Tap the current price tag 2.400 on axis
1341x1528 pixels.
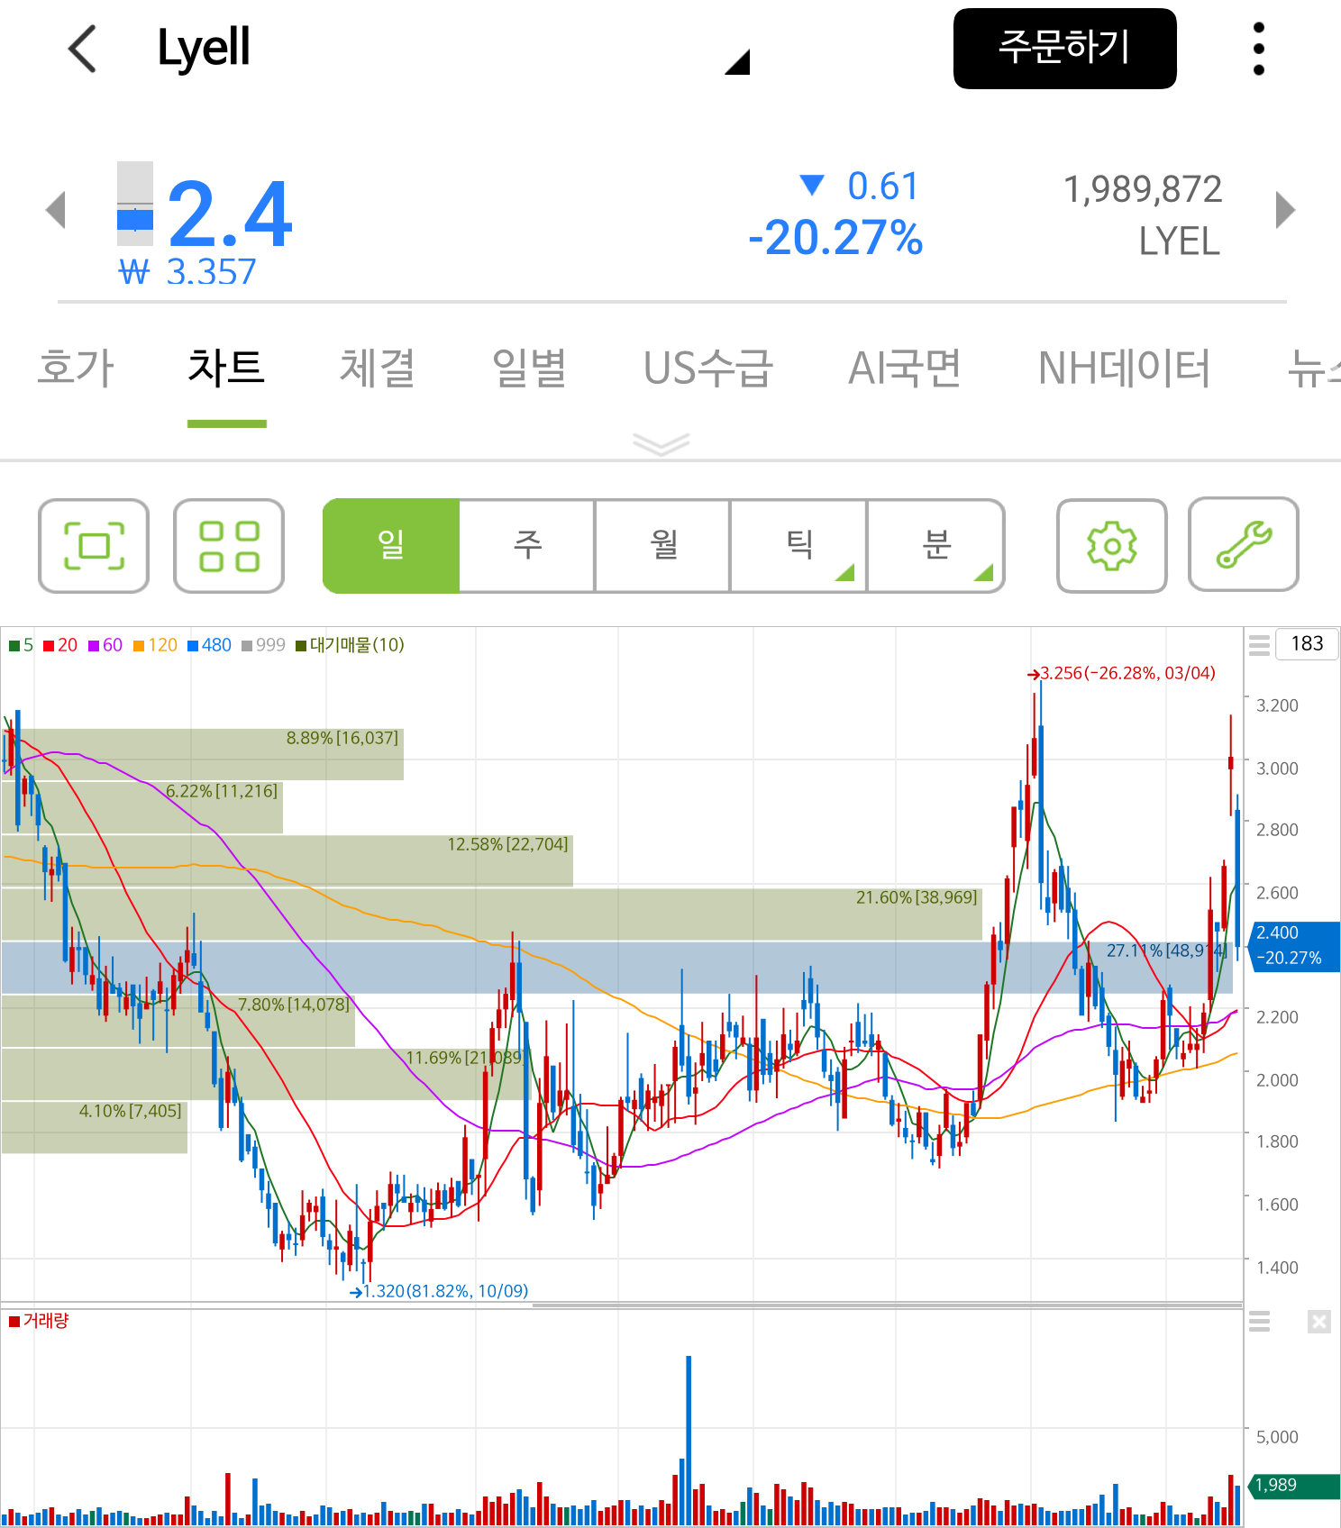click(1293, 945)
